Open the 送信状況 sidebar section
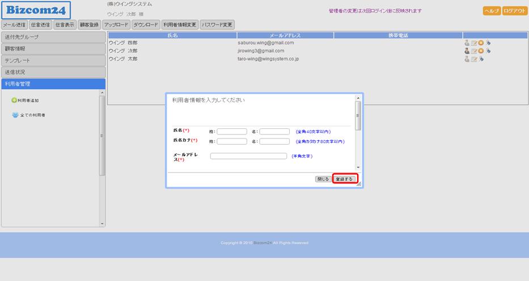The image size is (529, 281). pos(53,72)
